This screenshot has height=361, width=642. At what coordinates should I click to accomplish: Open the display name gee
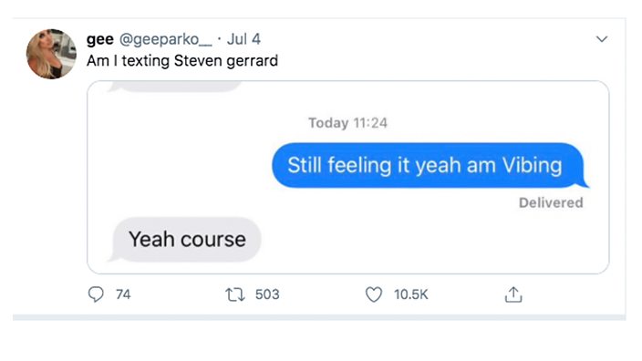coord(100,39)
